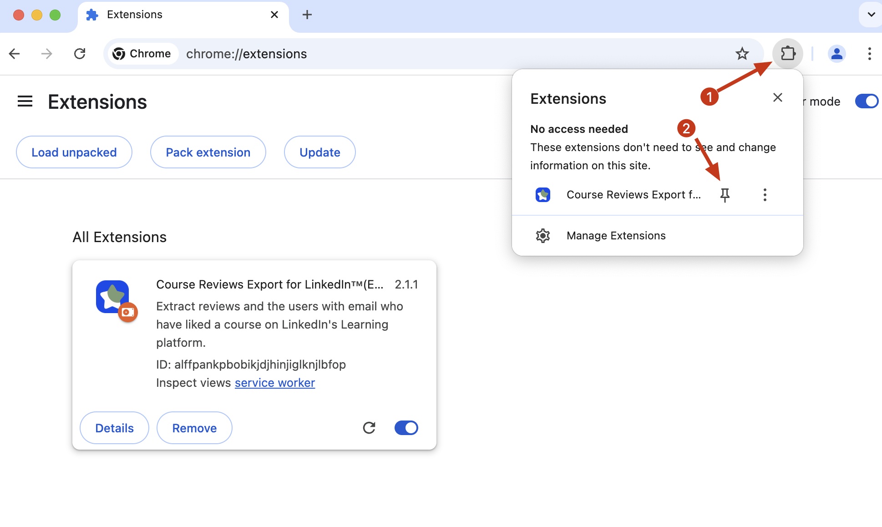Viewport: 882px width, 527px height.
Task: Click the reload page icon in toolbar
Action: [80, 54]
